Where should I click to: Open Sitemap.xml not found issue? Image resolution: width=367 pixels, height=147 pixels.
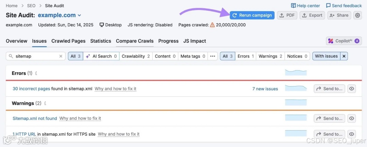[35, 118]
